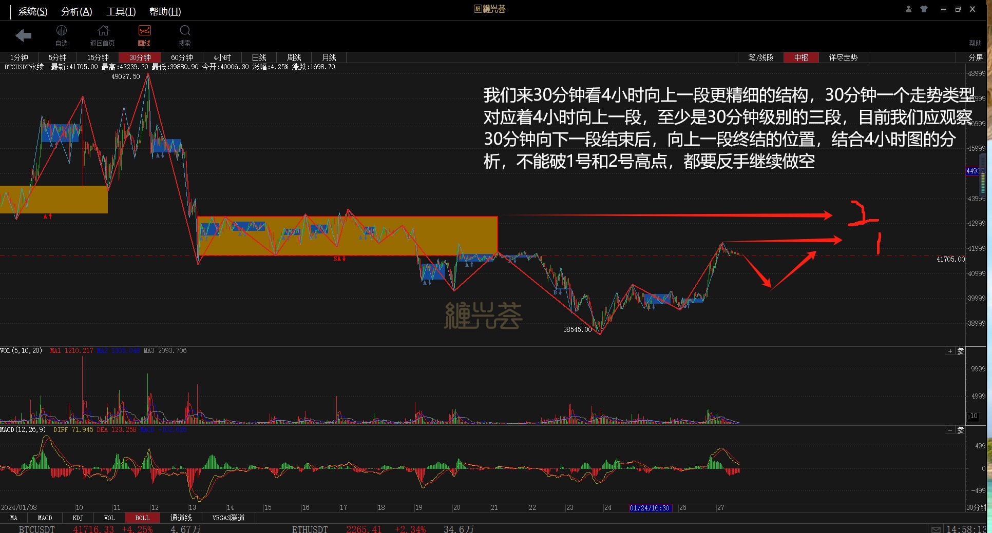Click the 2265.41 ETHUSDT price
Viewport: 992px width, 533px height.
(x=364, y=529)
